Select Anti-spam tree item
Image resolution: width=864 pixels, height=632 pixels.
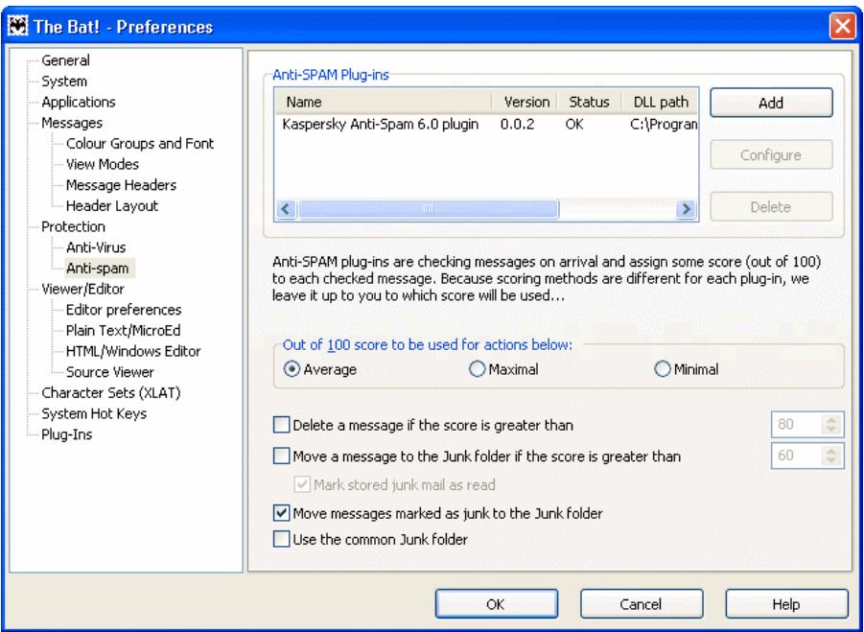pyautogui.click(x=98, y=269)
